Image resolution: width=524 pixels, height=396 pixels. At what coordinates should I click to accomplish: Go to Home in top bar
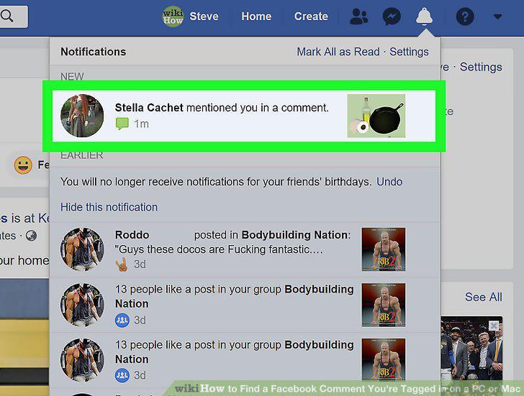256,16
